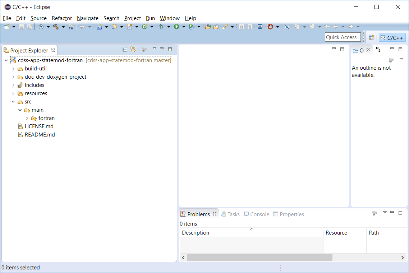Click the New C++ Class green icon
This screenshot has width=409, height=273.
tap(144, 27)
